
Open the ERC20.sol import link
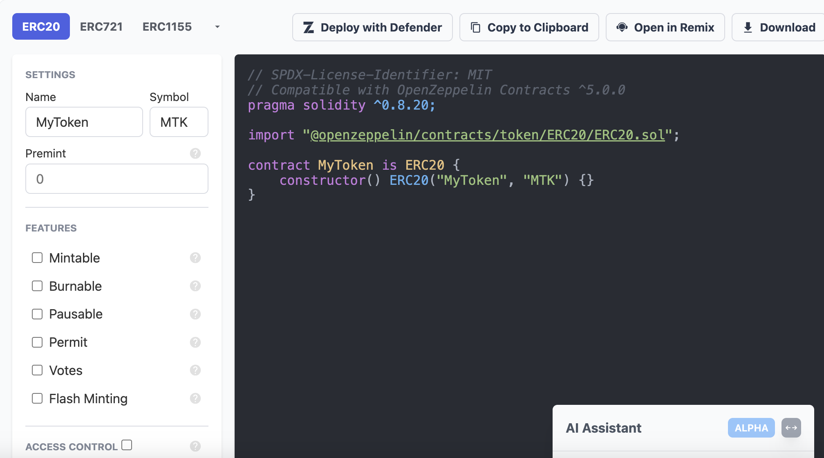(x=487, y=135)
